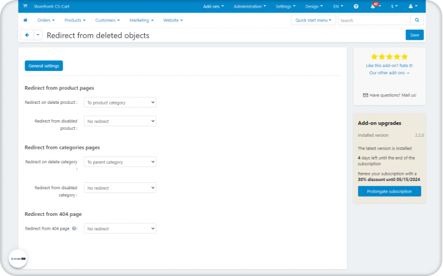Open the Add-ons menu
This screenshot has width=443, height=276.
(x=213, y=6)
